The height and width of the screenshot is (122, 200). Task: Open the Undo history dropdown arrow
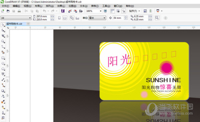48,11
